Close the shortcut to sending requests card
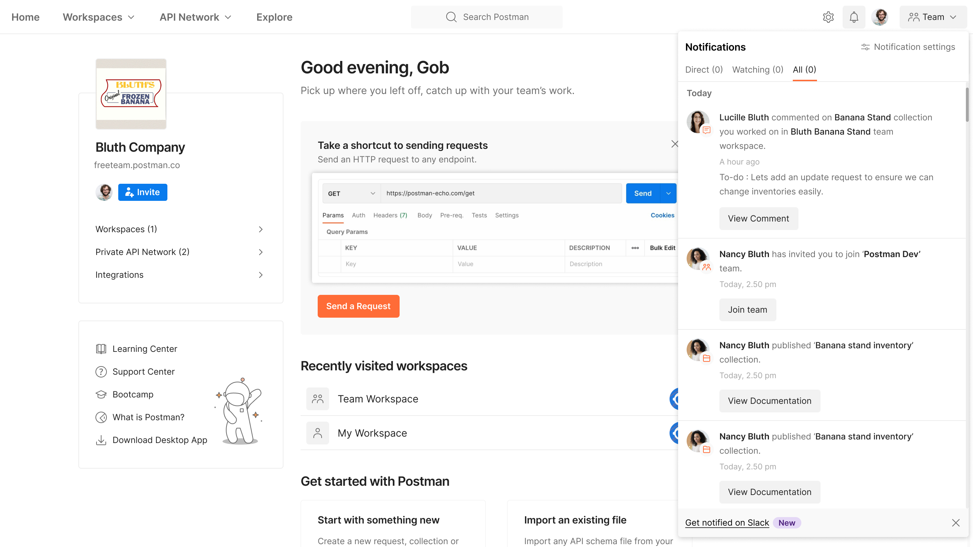Screen dimensions: 973x547 [x=675, y=144]
